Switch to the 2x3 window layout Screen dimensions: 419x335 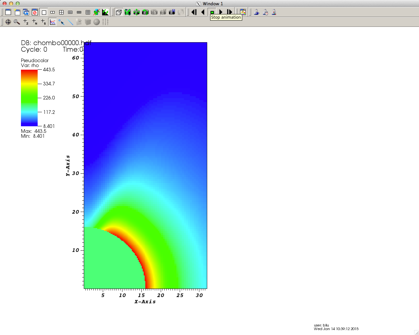(70, 12)
